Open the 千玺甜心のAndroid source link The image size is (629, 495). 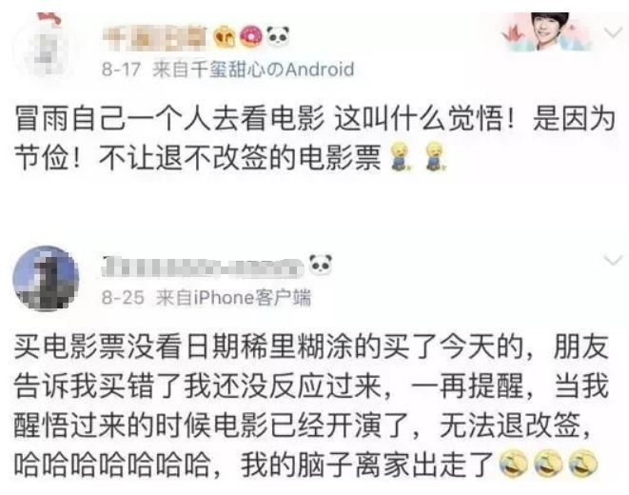253,69
